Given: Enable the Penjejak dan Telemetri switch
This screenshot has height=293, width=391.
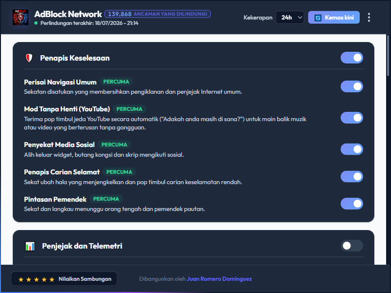Looking at the screenshot, I should pos(351,246).
